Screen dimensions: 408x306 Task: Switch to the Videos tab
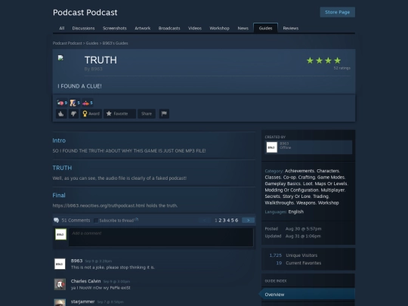[195, 28]
